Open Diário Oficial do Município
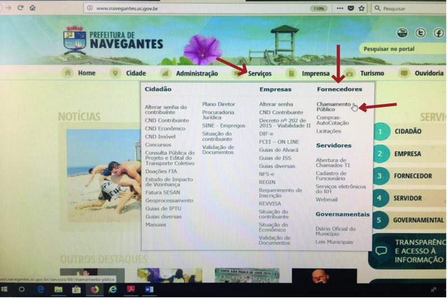The image size is (448, 299). click(x=336, y=231)
